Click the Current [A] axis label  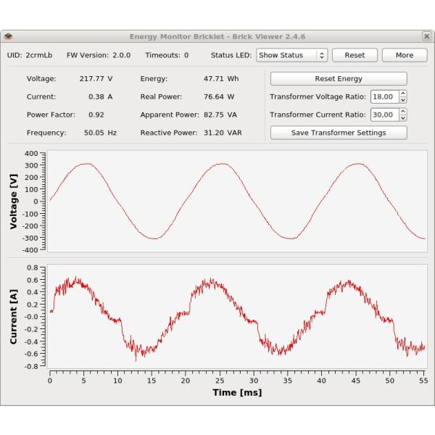13,317
